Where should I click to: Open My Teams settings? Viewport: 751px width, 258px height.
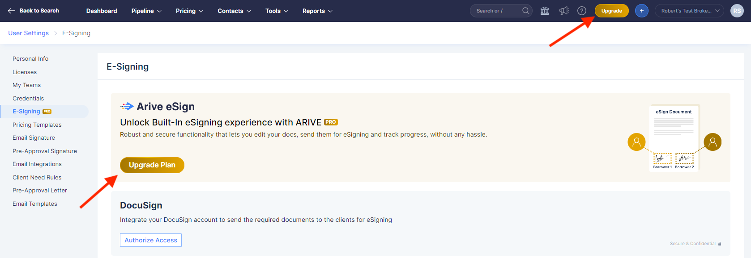26,85
